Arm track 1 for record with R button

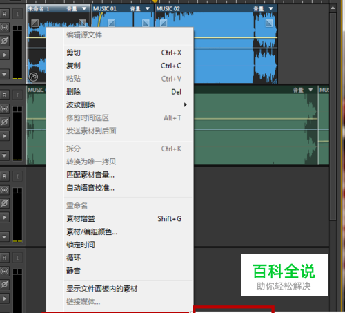point(4,14)
